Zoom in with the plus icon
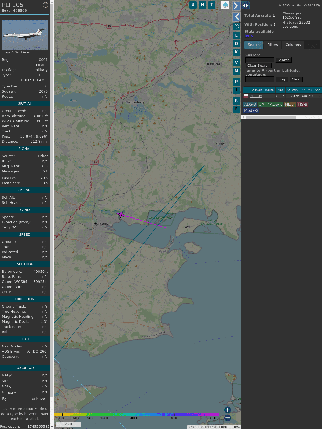322x429 pixels. coord(228,410)
